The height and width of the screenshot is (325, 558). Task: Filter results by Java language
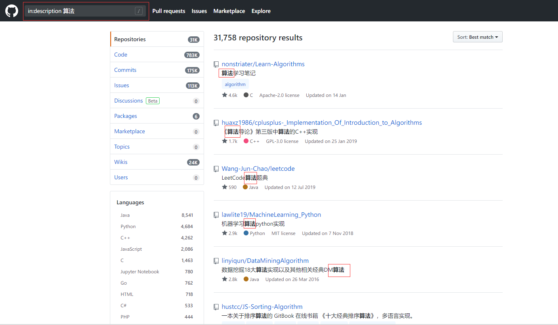[157, 215]
